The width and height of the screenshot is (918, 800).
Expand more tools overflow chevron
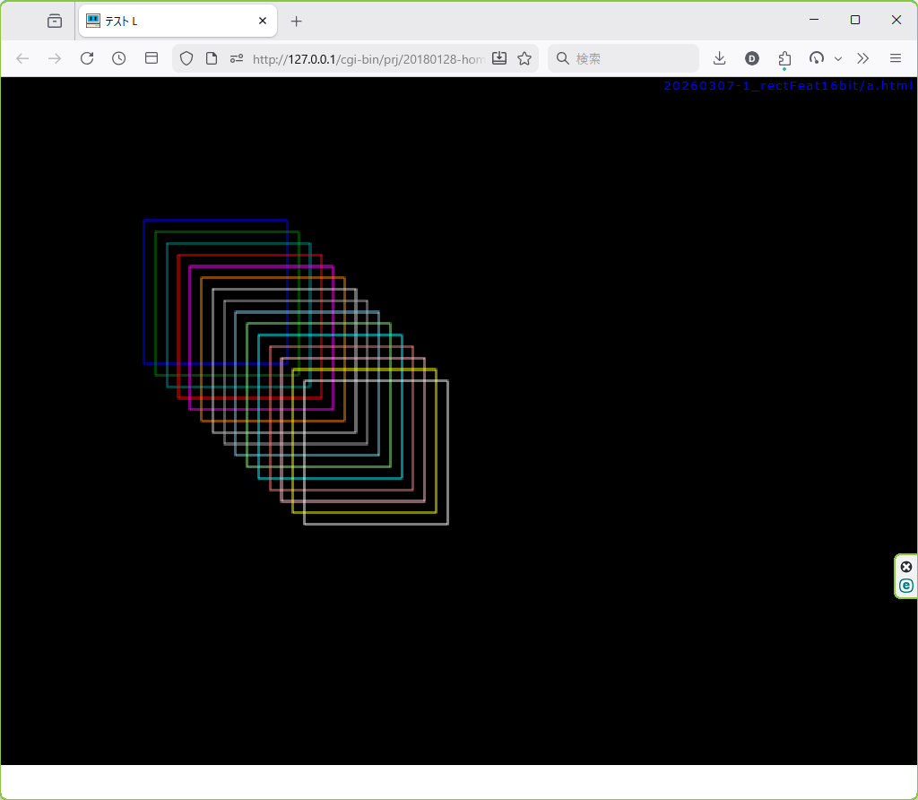pos(862,58)
